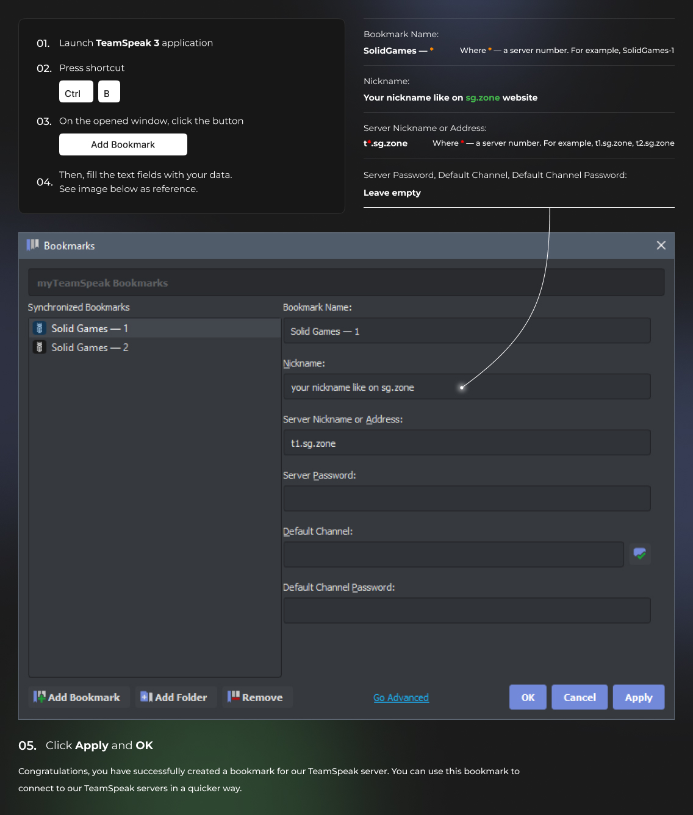Click the server icon beside Solid Games — 1
This screenshot has height=815, width=693.
pos(40,329)
